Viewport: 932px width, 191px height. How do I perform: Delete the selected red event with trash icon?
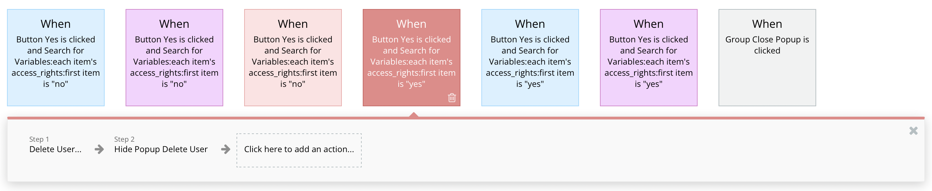(452, 98)
